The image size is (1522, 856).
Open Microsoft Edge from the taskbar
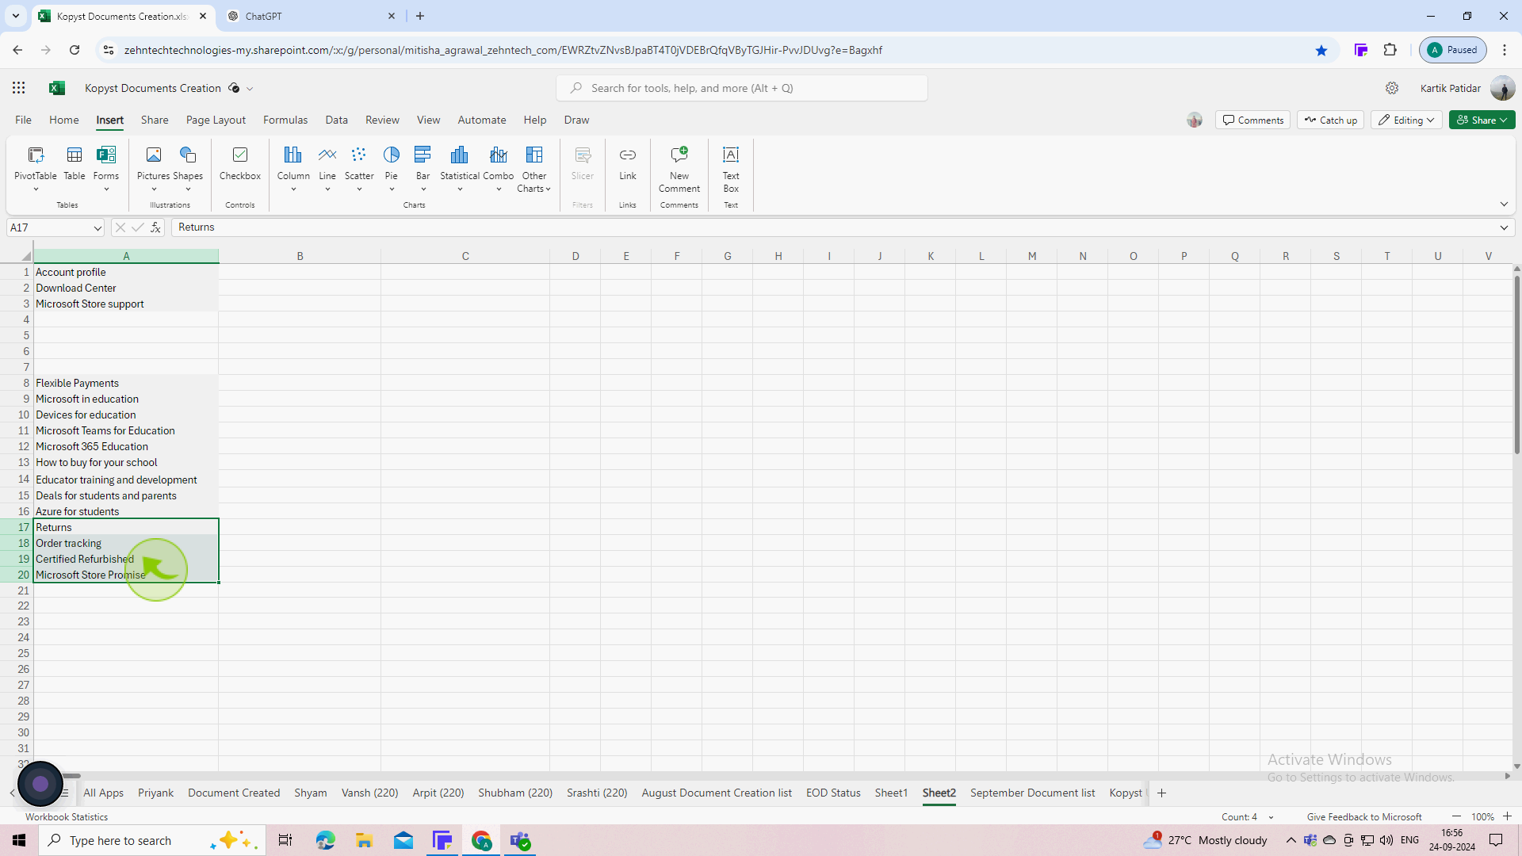pyautogui.click(x=325, y=840)
